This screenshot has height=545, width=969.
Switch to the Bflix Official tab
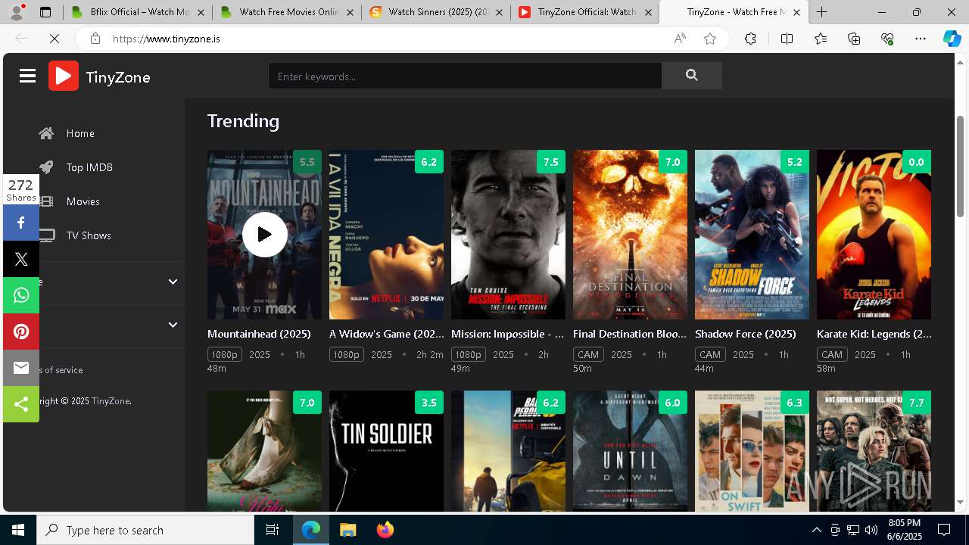click(x=137, y=12)
